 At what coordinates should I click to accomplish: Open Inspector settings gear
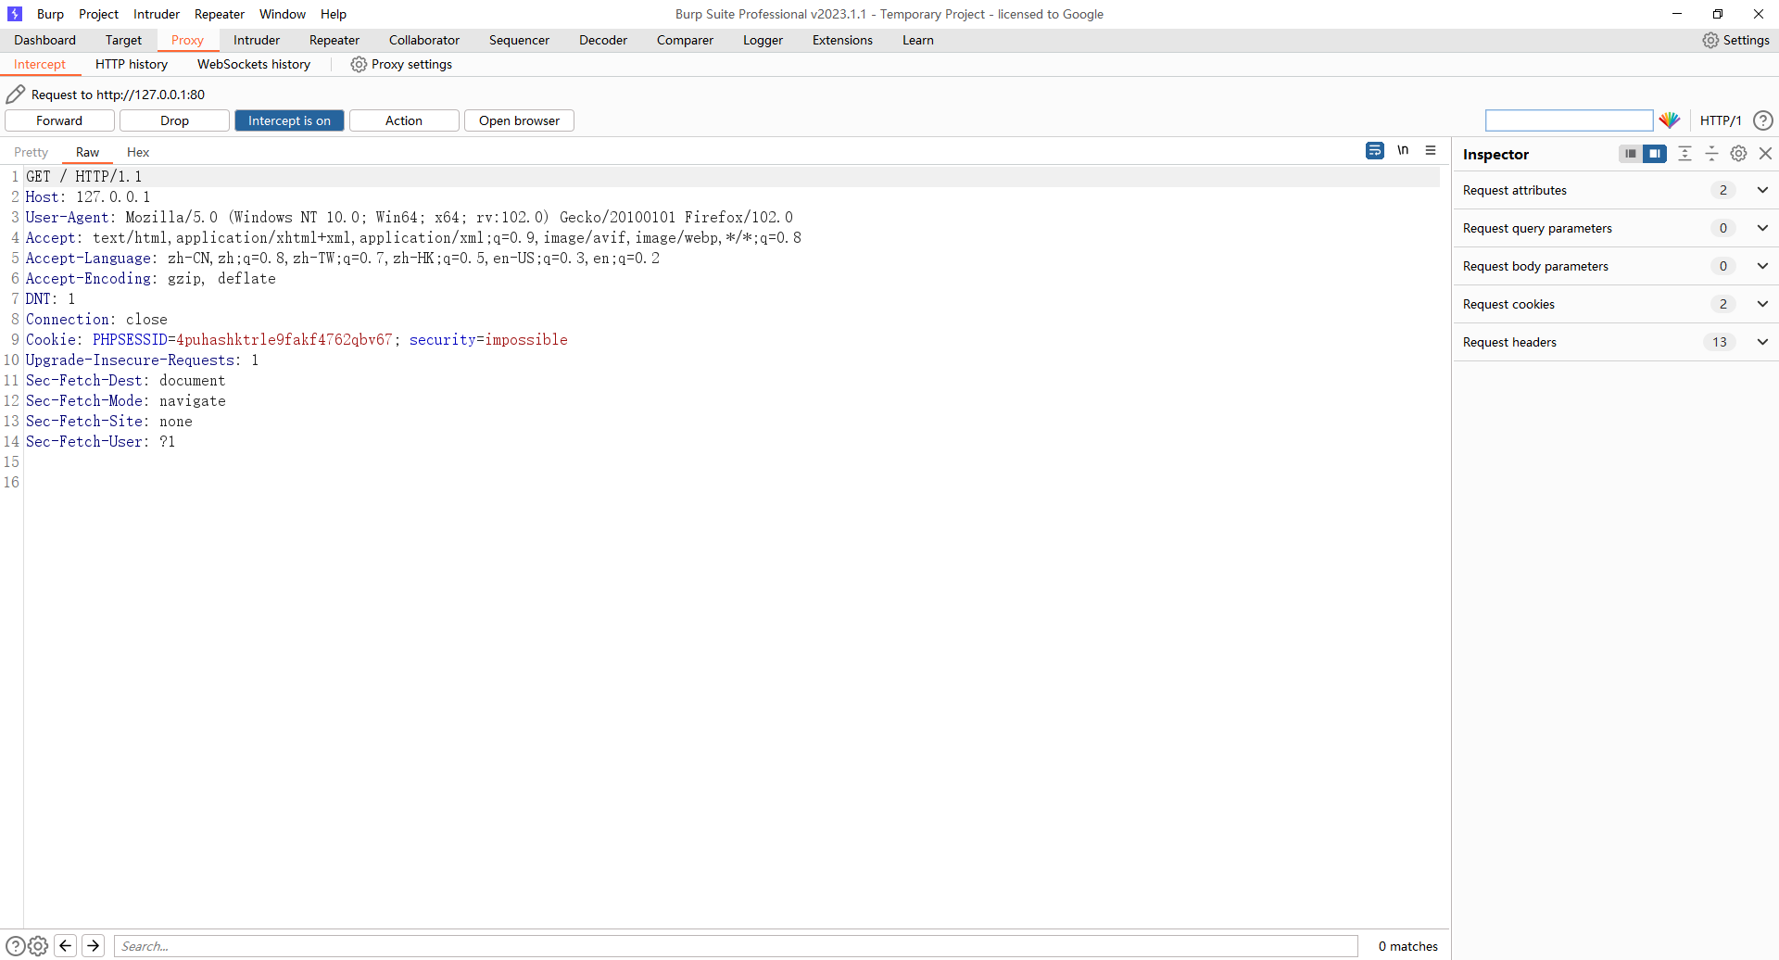[x=1738, y=154]
